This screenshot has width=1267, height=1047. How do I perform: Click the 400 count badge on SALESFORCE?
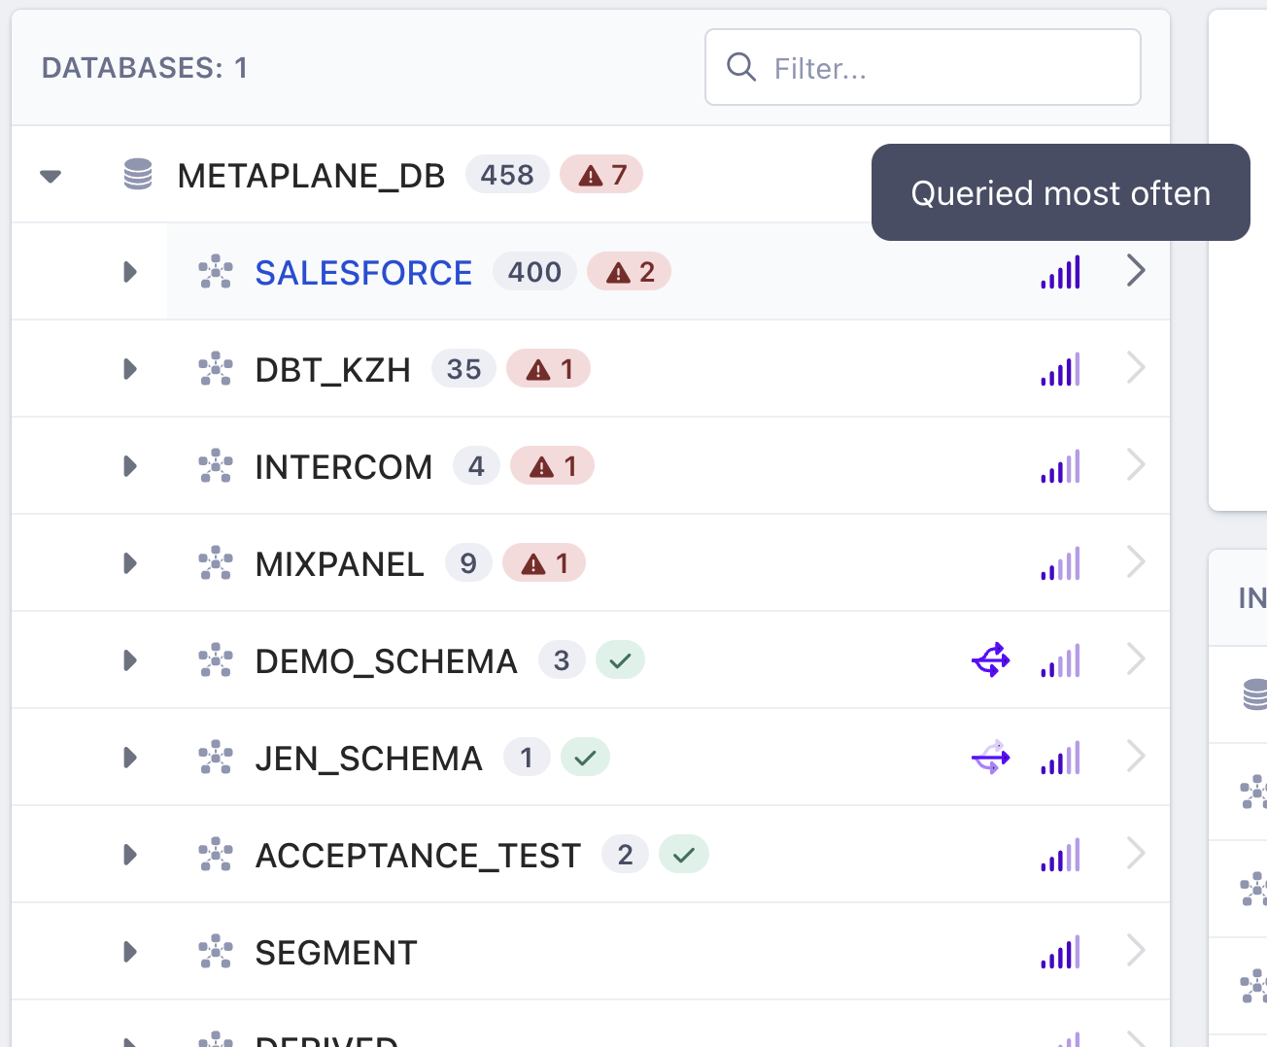click(x=534, y=272)
